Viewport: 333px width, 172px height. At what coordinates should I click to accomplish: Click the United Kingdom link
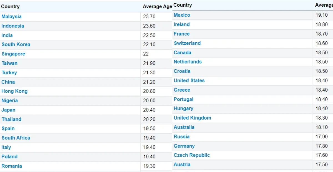click(x=192, y=118)
